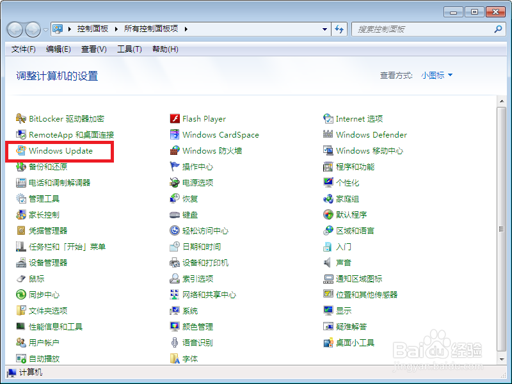Open recent pages dropdown beside forward button
This screenshot has width=512, height=384.
tap(45, 29)
